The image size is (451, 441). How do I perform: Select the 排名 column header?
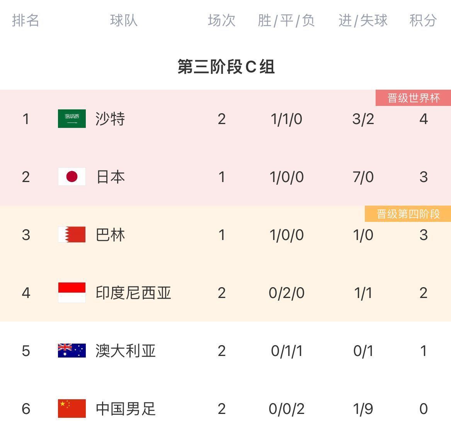[x=26, y=20]
